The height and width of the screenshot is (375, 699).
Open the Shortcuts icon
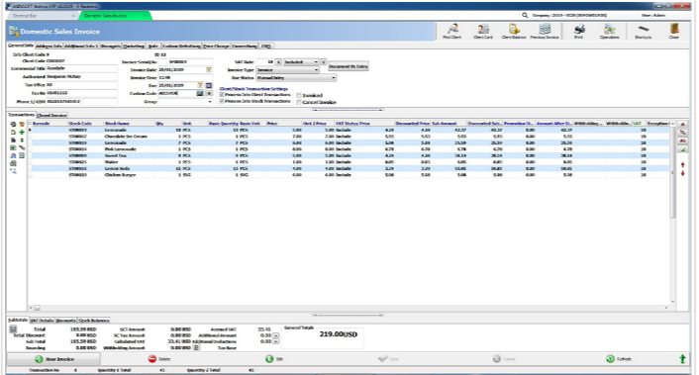pyautogui.click(x=643, y=32)
